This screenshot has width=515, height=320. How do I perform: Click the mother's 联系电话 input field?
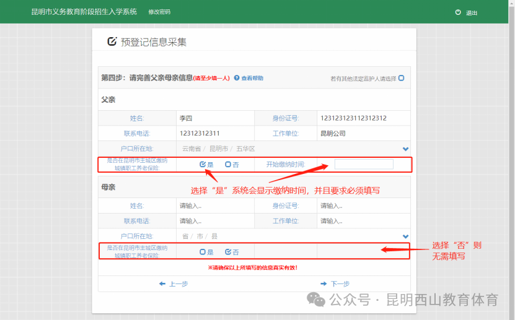(x=215, y=221)
